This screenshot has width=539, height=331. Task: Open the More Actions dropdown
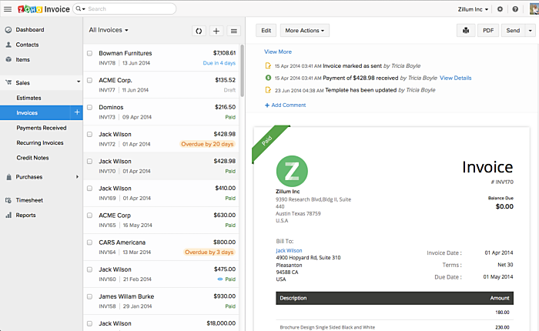point(305,31)
